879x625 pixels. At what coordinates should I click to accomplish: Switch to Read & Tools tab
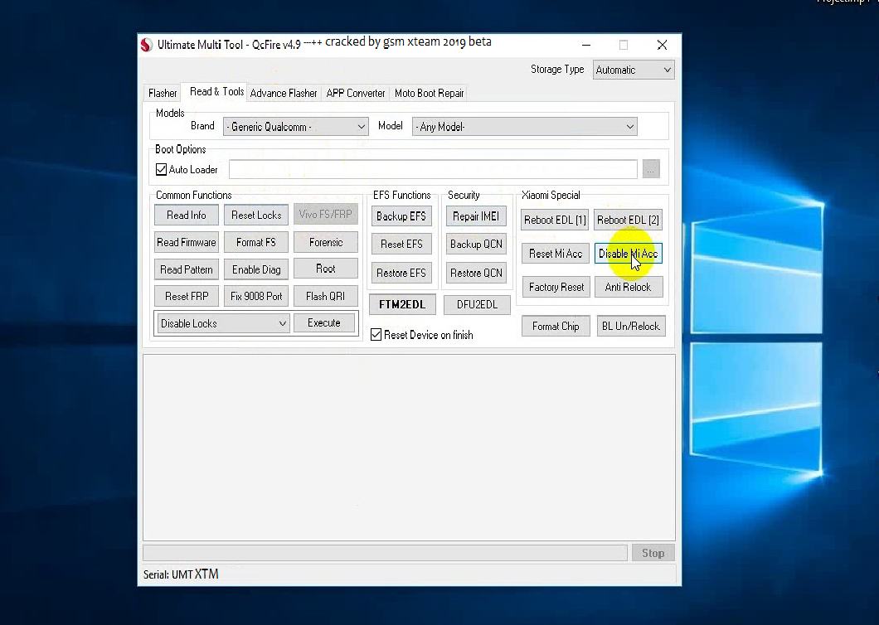[x=216, y=92]
